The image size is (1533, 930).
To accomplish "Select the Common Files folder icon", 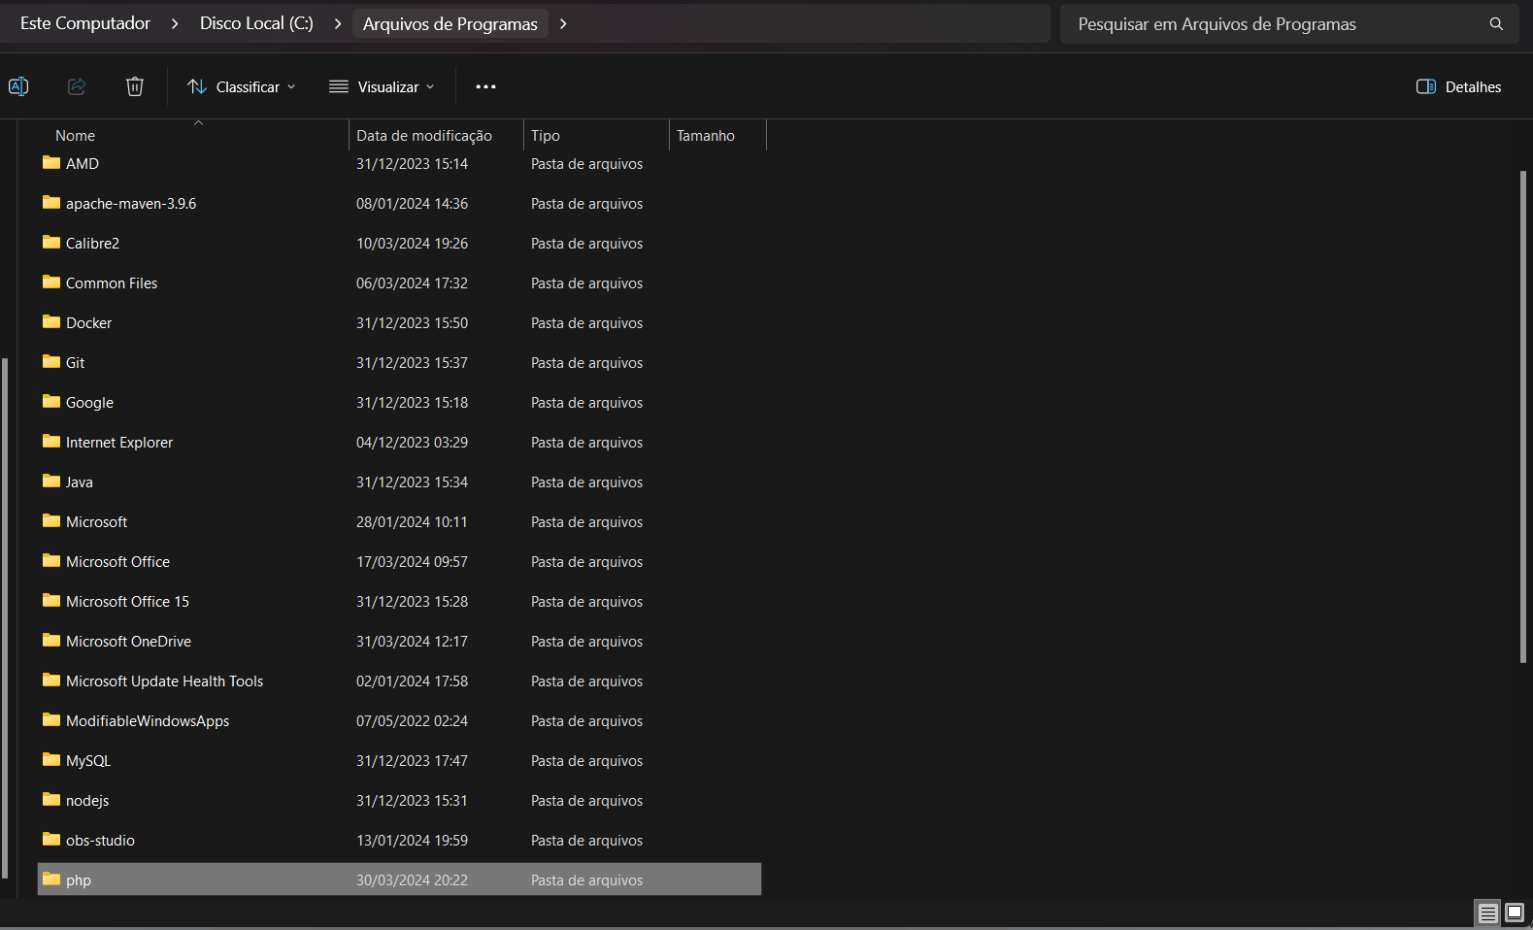I will [51, 282].
